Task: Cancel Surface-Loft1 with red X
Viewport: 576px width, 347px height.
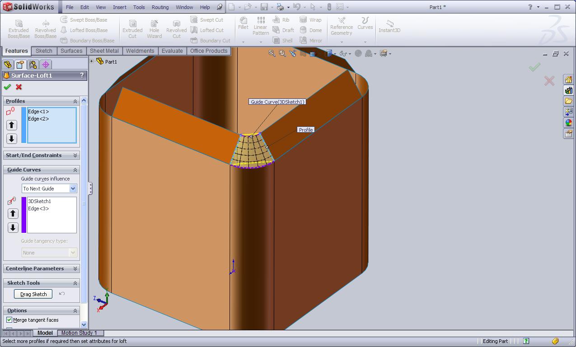Action: tap(19, 87)
